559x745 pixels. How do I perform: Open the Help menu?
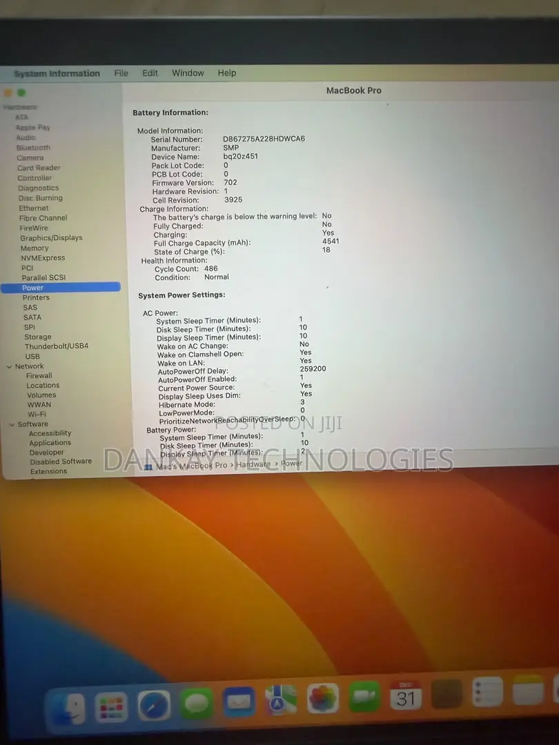227,72
